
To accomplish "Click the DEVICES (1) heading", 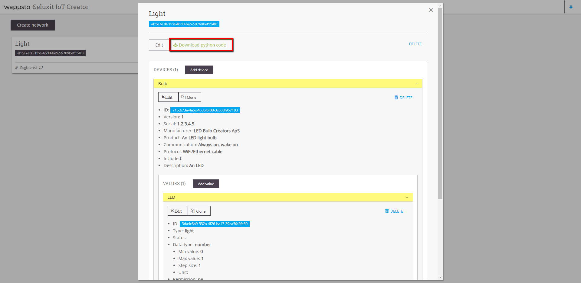I will [x=166, y=70].
